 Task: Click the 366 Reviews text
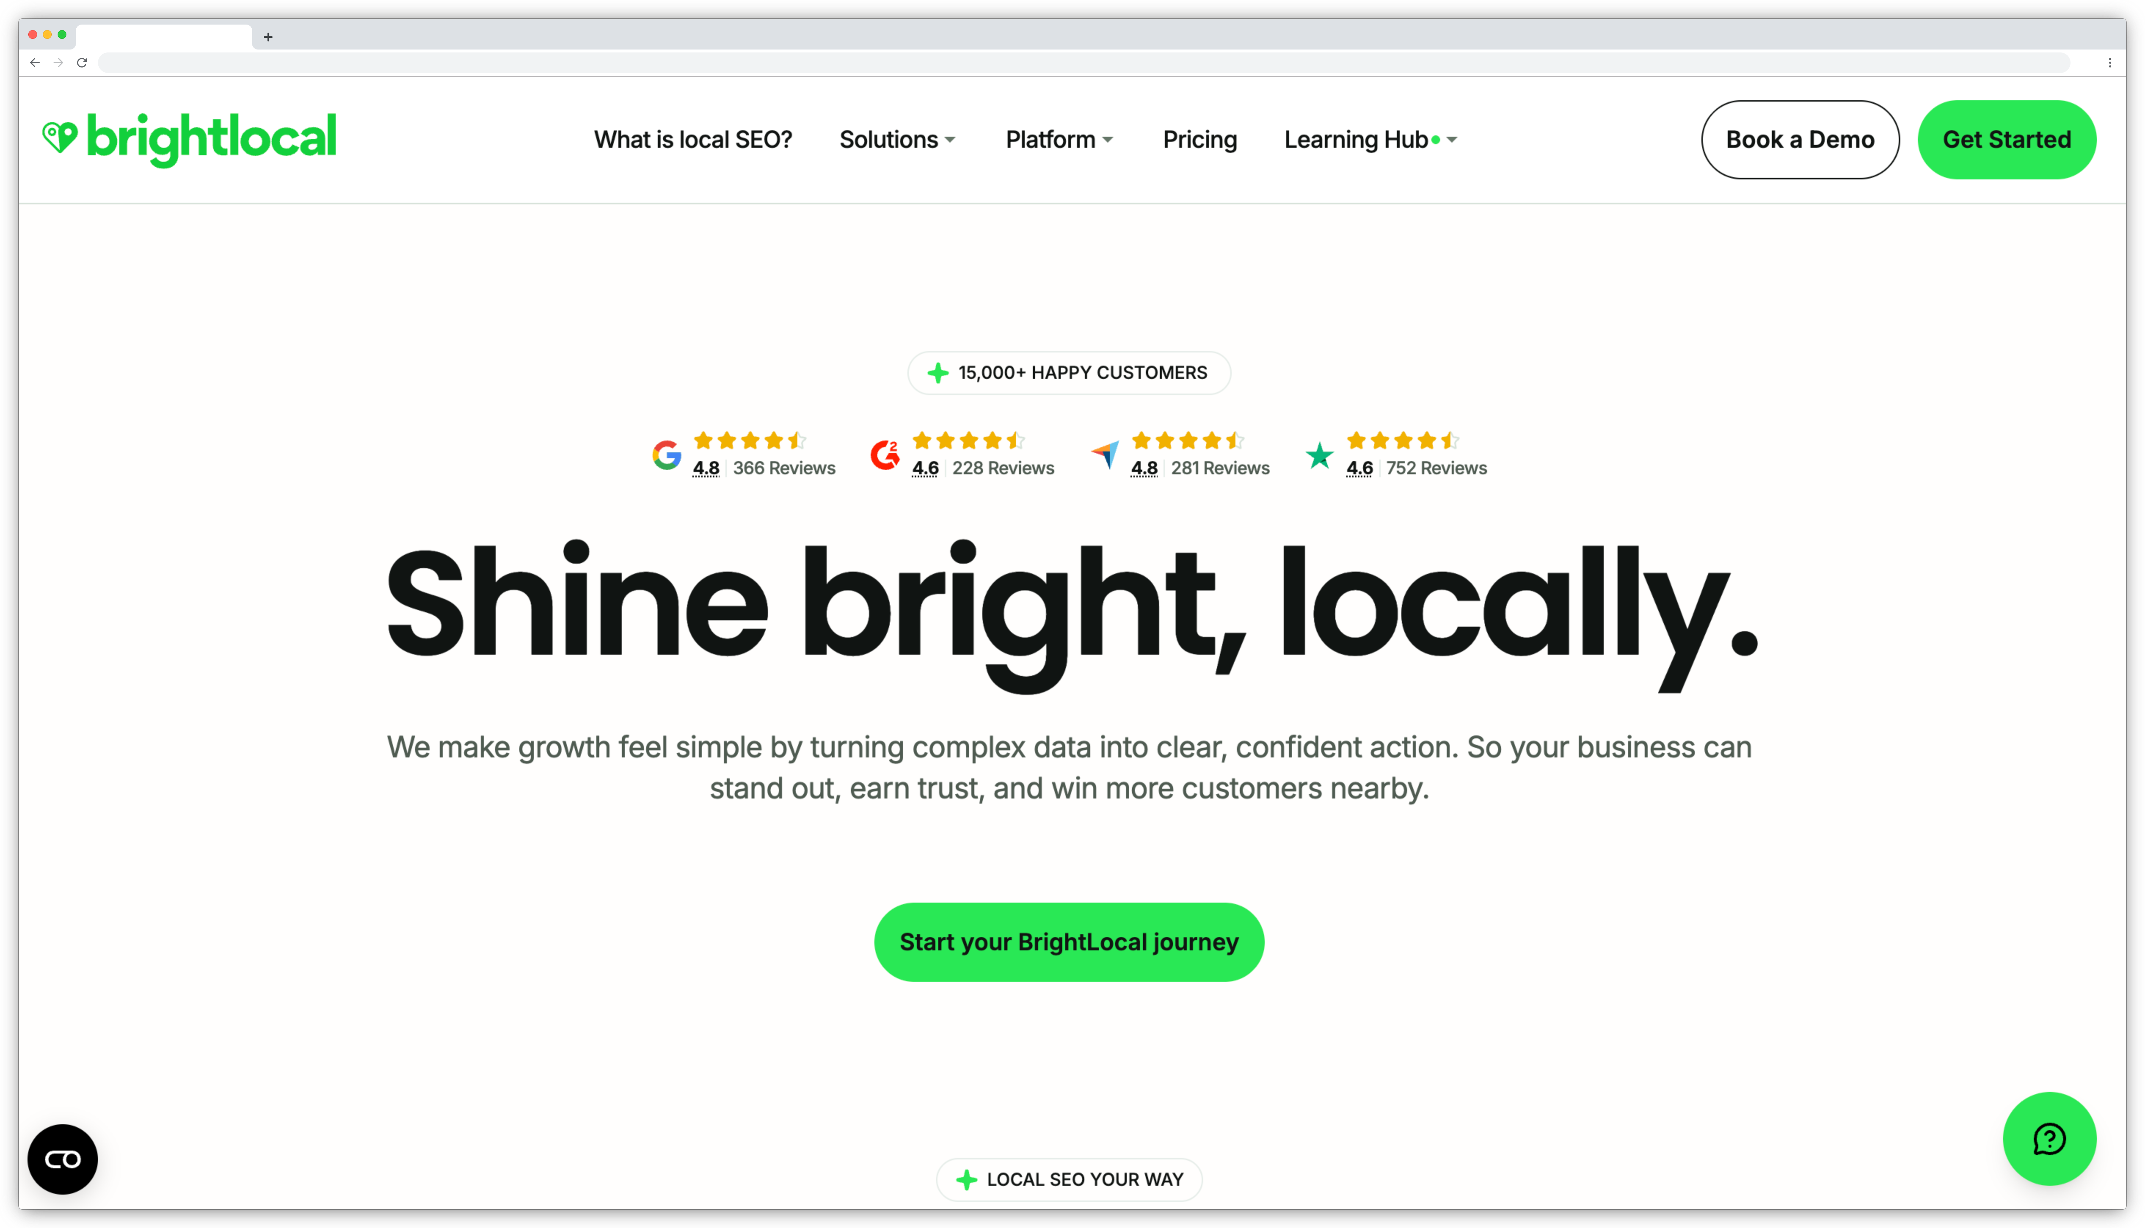[784, 467]
